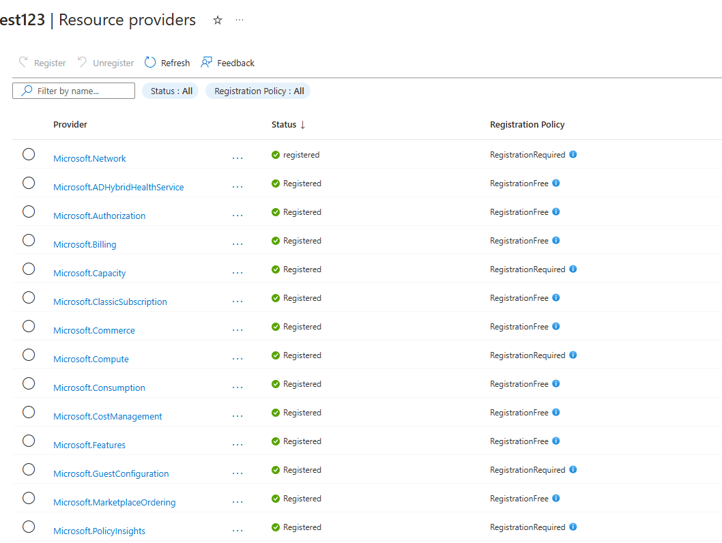This screenshot has height=543, width=722.
Task: Click the info icon in Microsoft.Billing row
Action: pyautogui.click(x=555, y=240)
